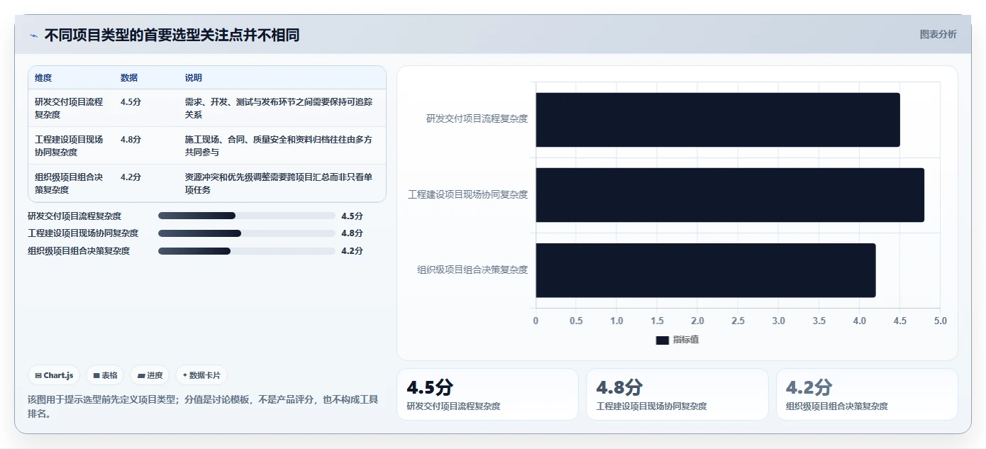This screenshot has width=986, height=449.
Task: Click table cell 研发交付项目流程复杂度
Action: 69,108
